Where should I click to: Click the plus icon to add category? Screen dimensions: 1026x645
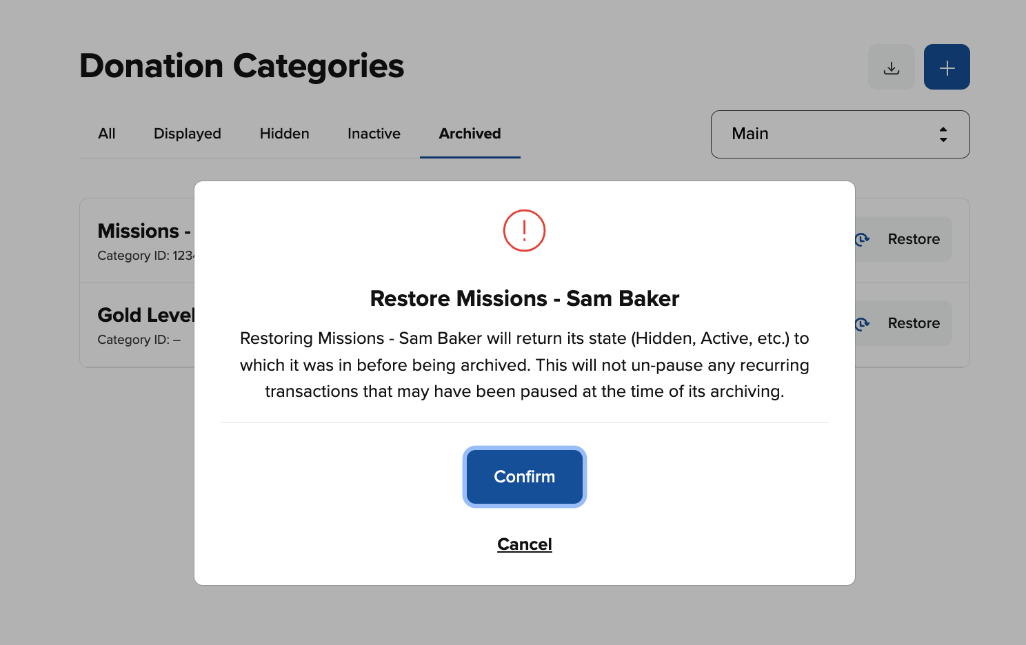coord(947,68)
